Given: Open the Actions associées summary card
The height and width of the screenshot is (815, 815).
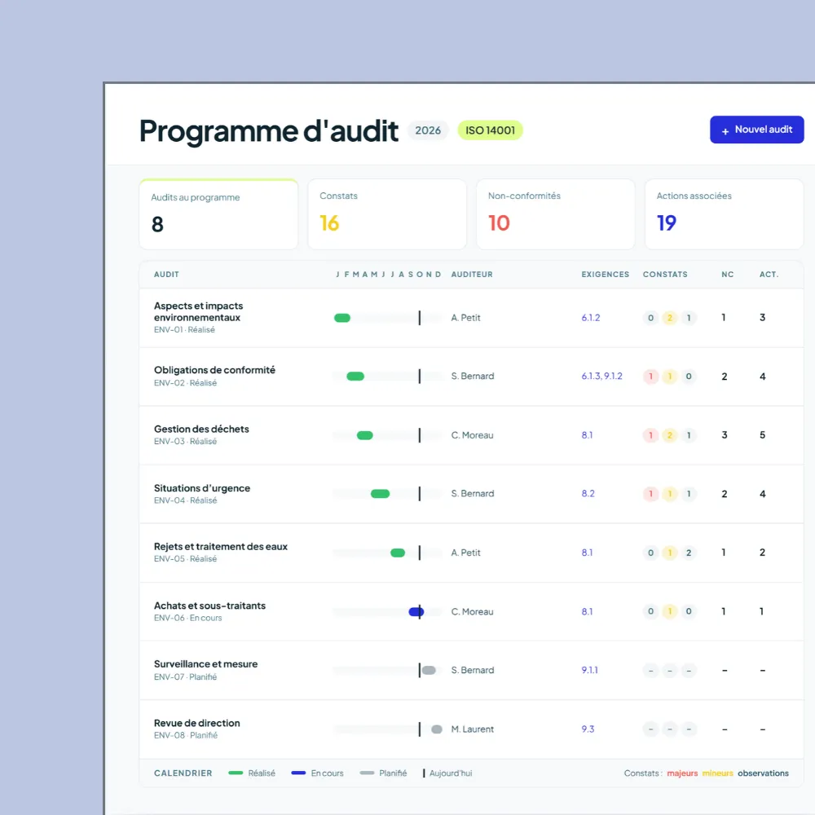Looking at the screenshot, I should (724, 214).
